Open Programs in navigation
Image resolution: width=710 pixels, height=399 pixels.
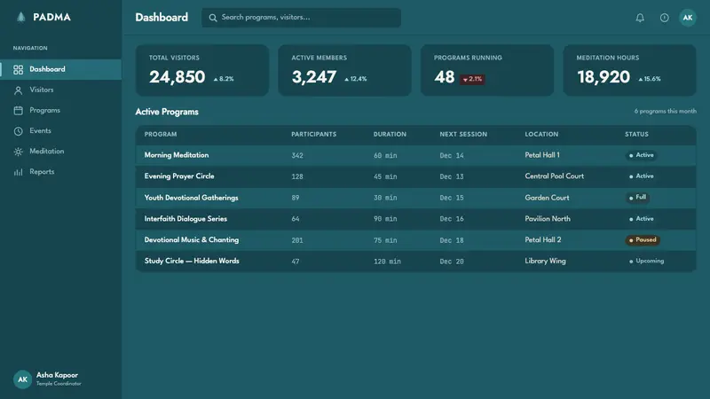[x=60, y=110]
